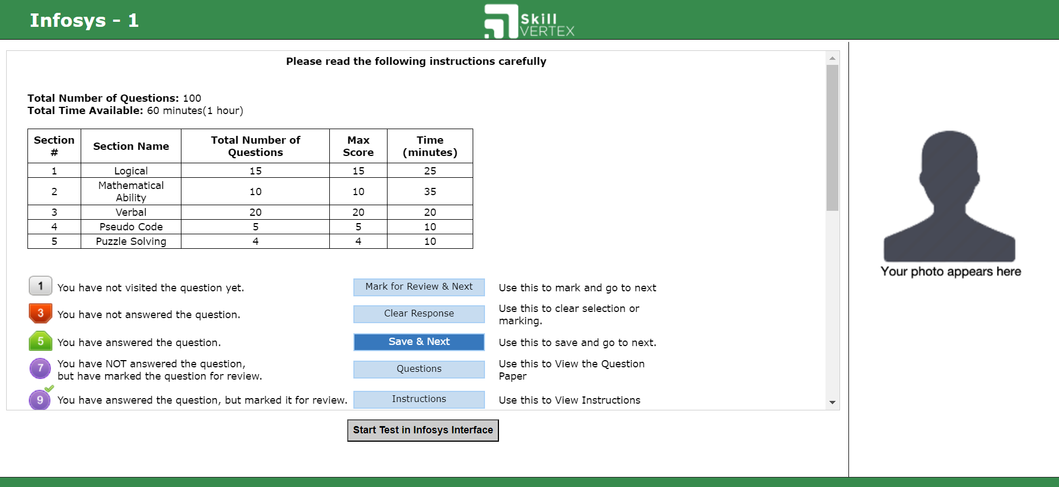The height and width of the screenshot is (487, 1059).
Task: Click the 'Puzzle Solving' section name cell
Action: click(131, 241)
